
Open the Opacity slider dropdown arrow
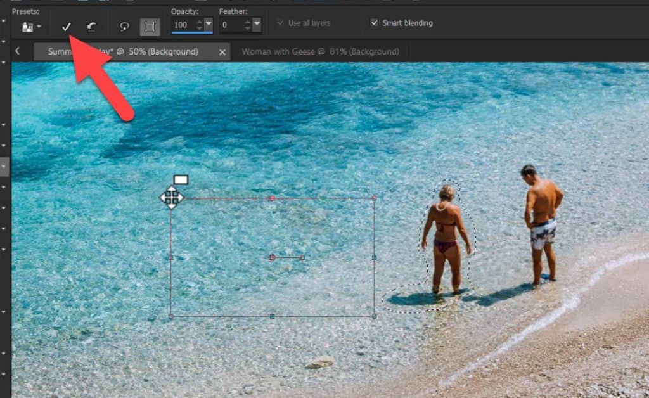210,23
